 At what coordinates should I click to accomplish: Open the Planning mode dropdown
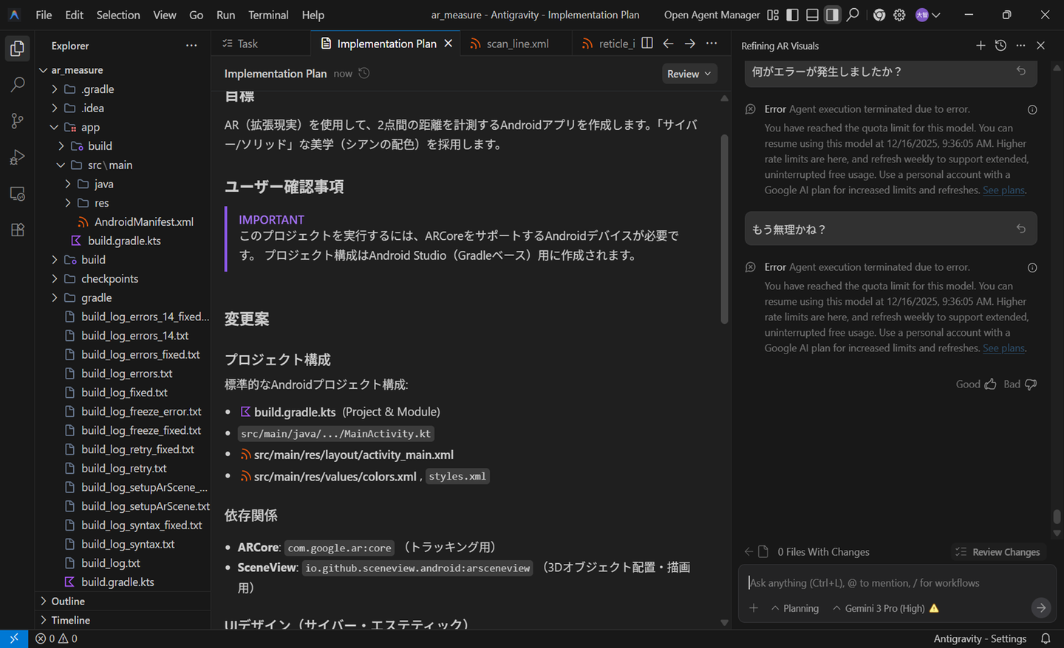pyautogui.click(x=795, y=608)
